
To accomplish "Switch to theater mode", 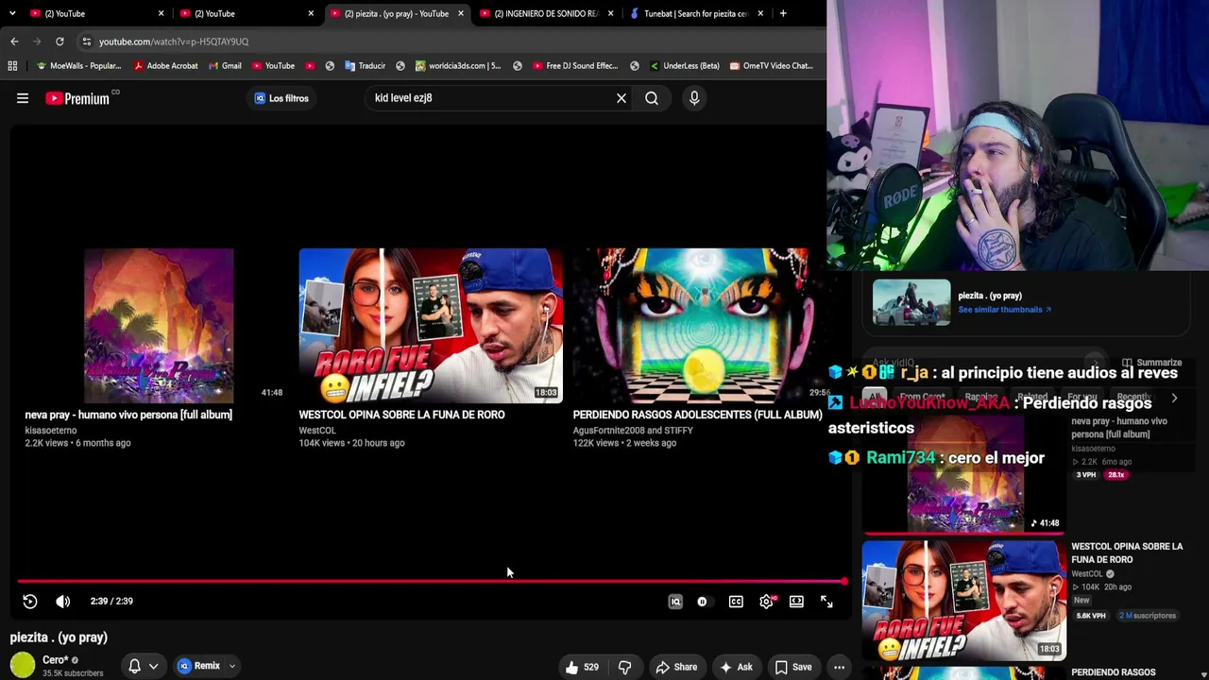I will tap(796, 602).
